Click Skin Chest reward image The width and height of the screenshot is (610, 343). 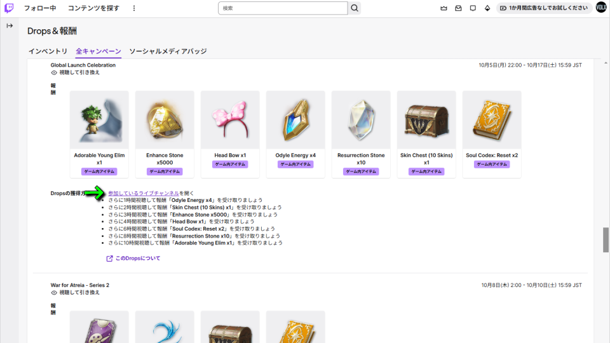[426, 120]
